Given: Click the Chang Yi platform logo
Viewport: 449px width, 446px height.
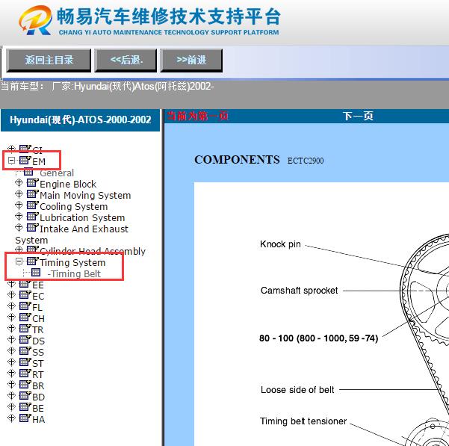Looking at the screenshot, I should 36,21.
